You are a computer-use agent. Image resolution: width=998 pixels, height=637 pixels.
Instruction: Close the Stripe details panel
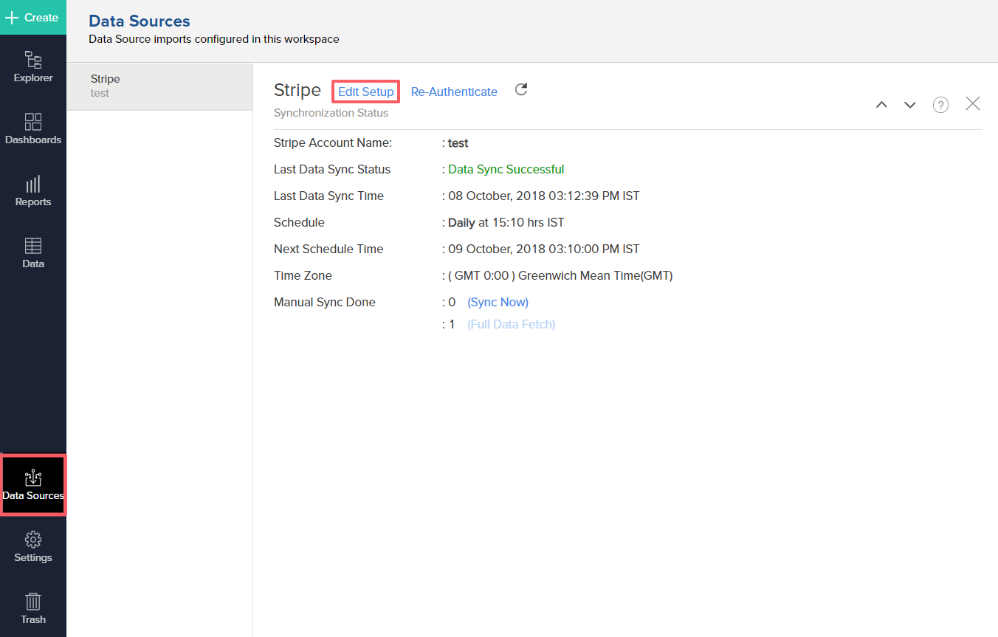(x=973, y=104)
